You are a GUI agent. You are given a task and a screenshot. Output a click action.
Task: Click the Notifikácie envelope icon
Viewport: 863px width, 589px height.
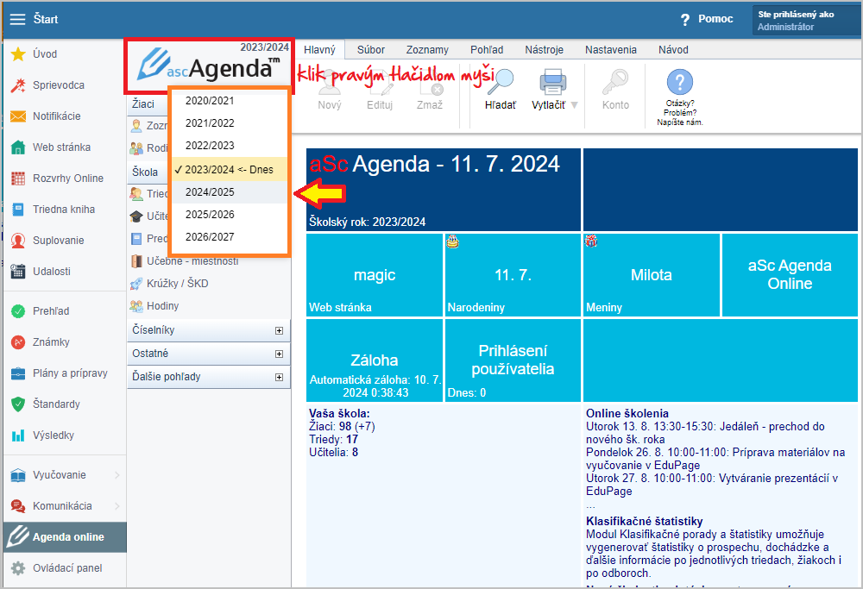point(18,116)
